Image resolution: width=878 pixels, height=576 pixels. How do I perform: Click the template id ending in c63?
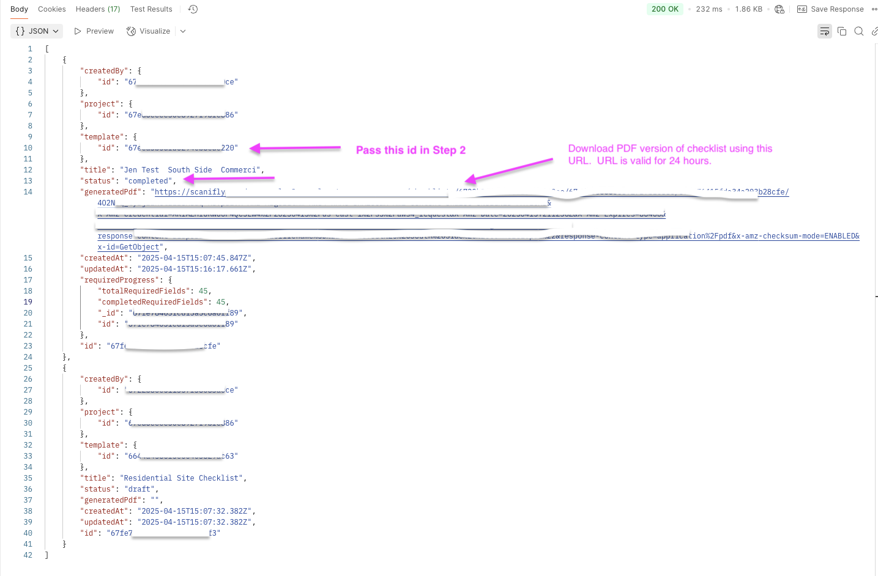tap(181, 456)
